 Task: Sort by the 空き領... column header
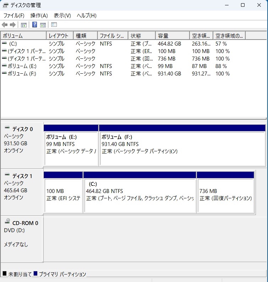click(201, 36)
